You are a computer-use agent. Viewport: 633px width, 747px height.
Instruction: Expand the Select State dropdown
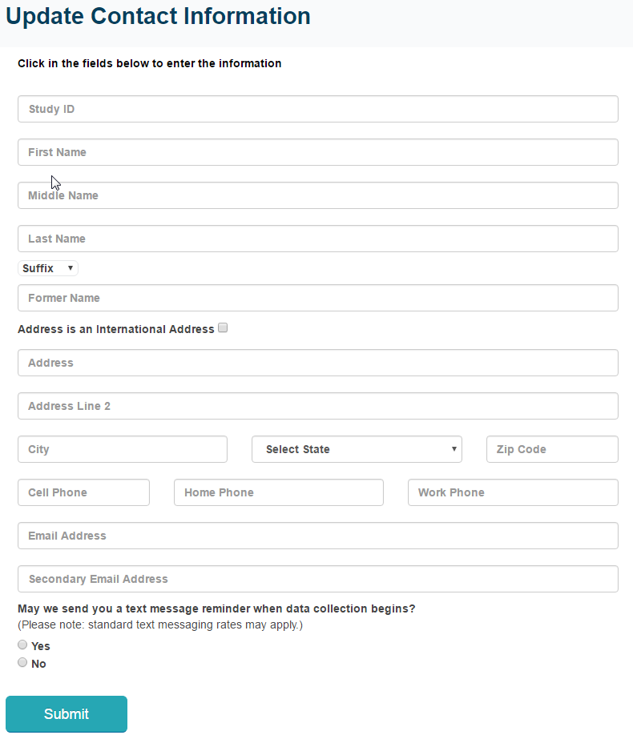coord(357,449)
